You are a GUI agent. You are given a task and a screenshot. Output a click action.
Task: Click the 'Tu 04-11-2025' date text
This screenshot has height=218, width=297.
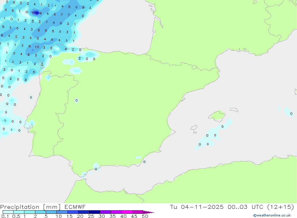tap(197, 207)
